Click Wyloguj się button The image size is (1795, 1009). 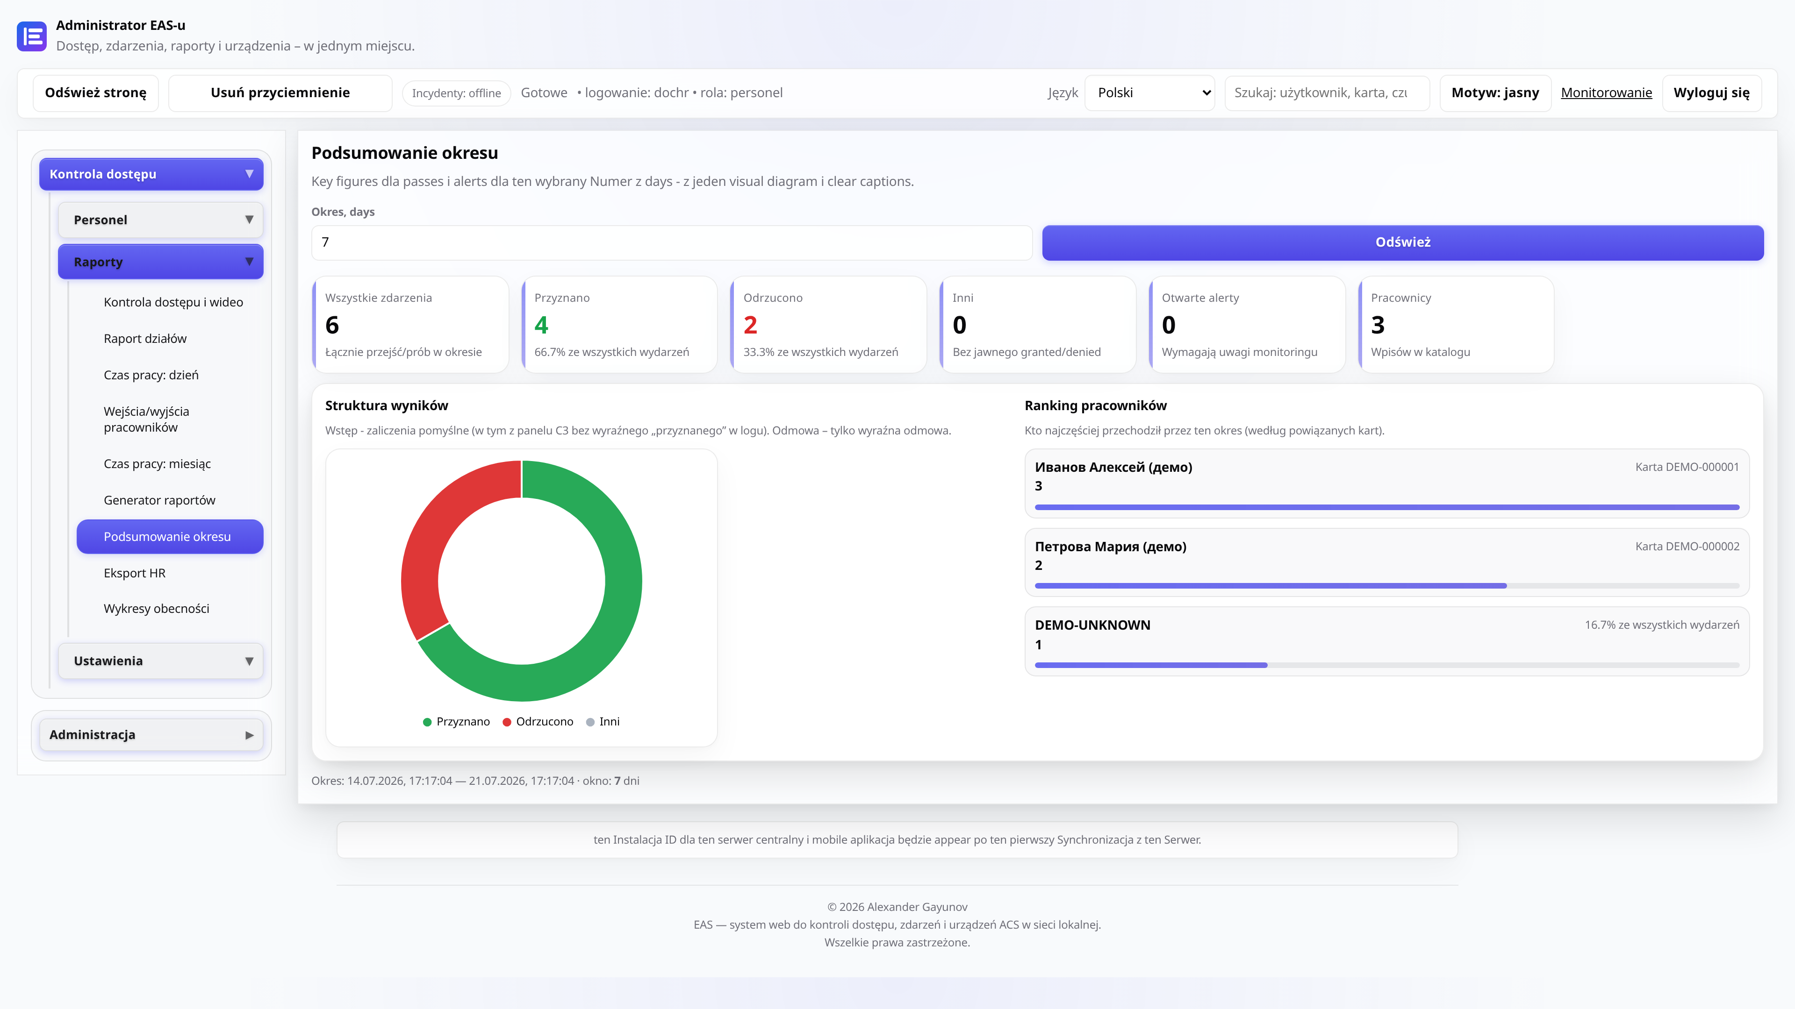tap(1711, 92)
